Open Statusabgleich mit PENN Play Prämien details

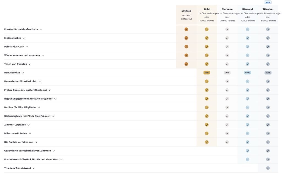tap(53, 116)
